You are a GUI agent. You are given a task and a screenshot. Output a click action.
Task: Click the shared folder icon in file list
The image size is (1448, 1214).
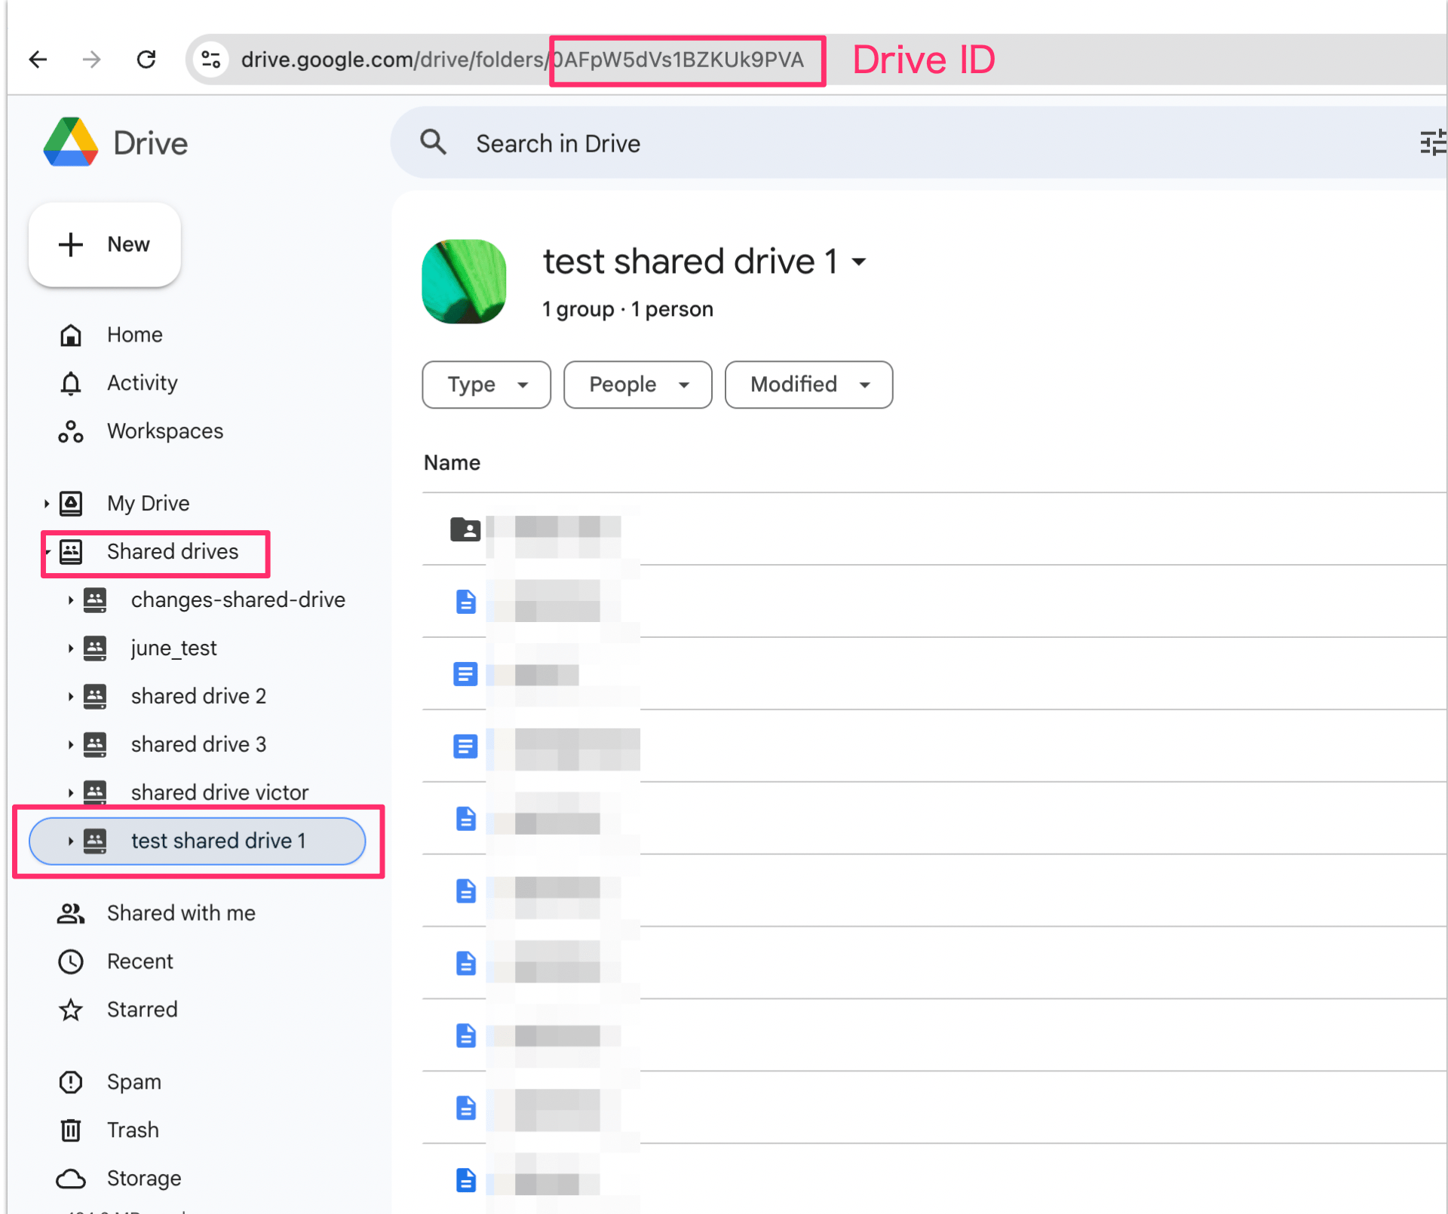point(465,529)
